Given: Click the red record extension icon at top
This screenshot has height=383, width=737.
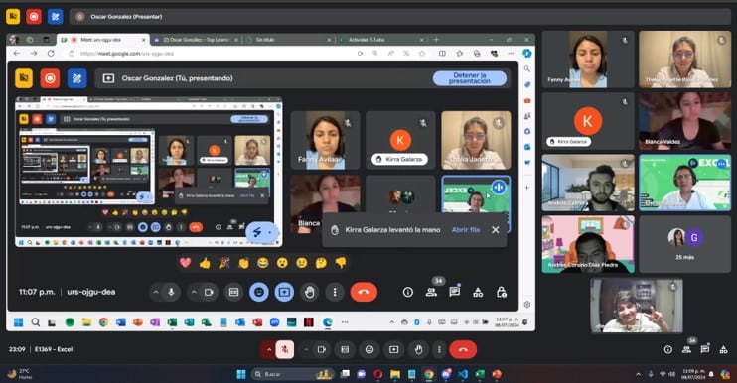Looking at the screenshot, I should coord(34,17).
